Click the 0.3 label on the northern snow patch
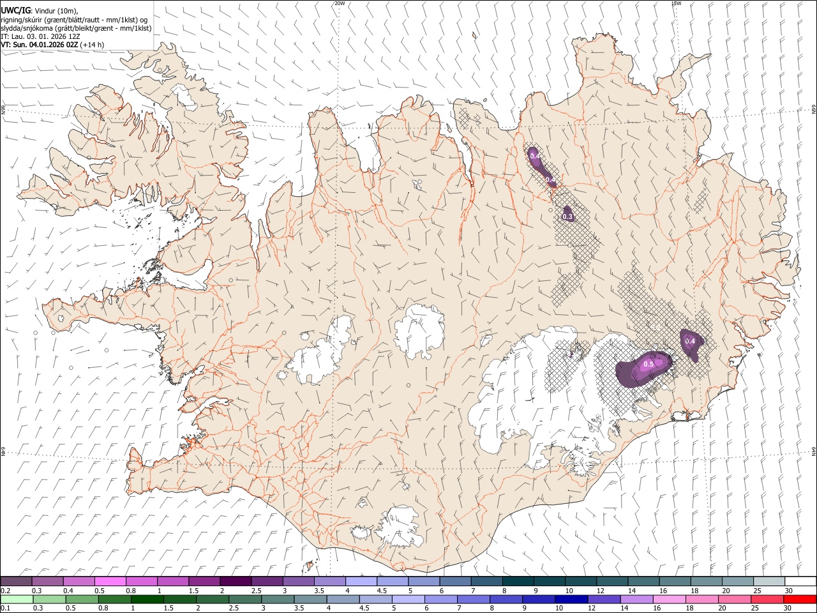817x613 pixels. 567,217
